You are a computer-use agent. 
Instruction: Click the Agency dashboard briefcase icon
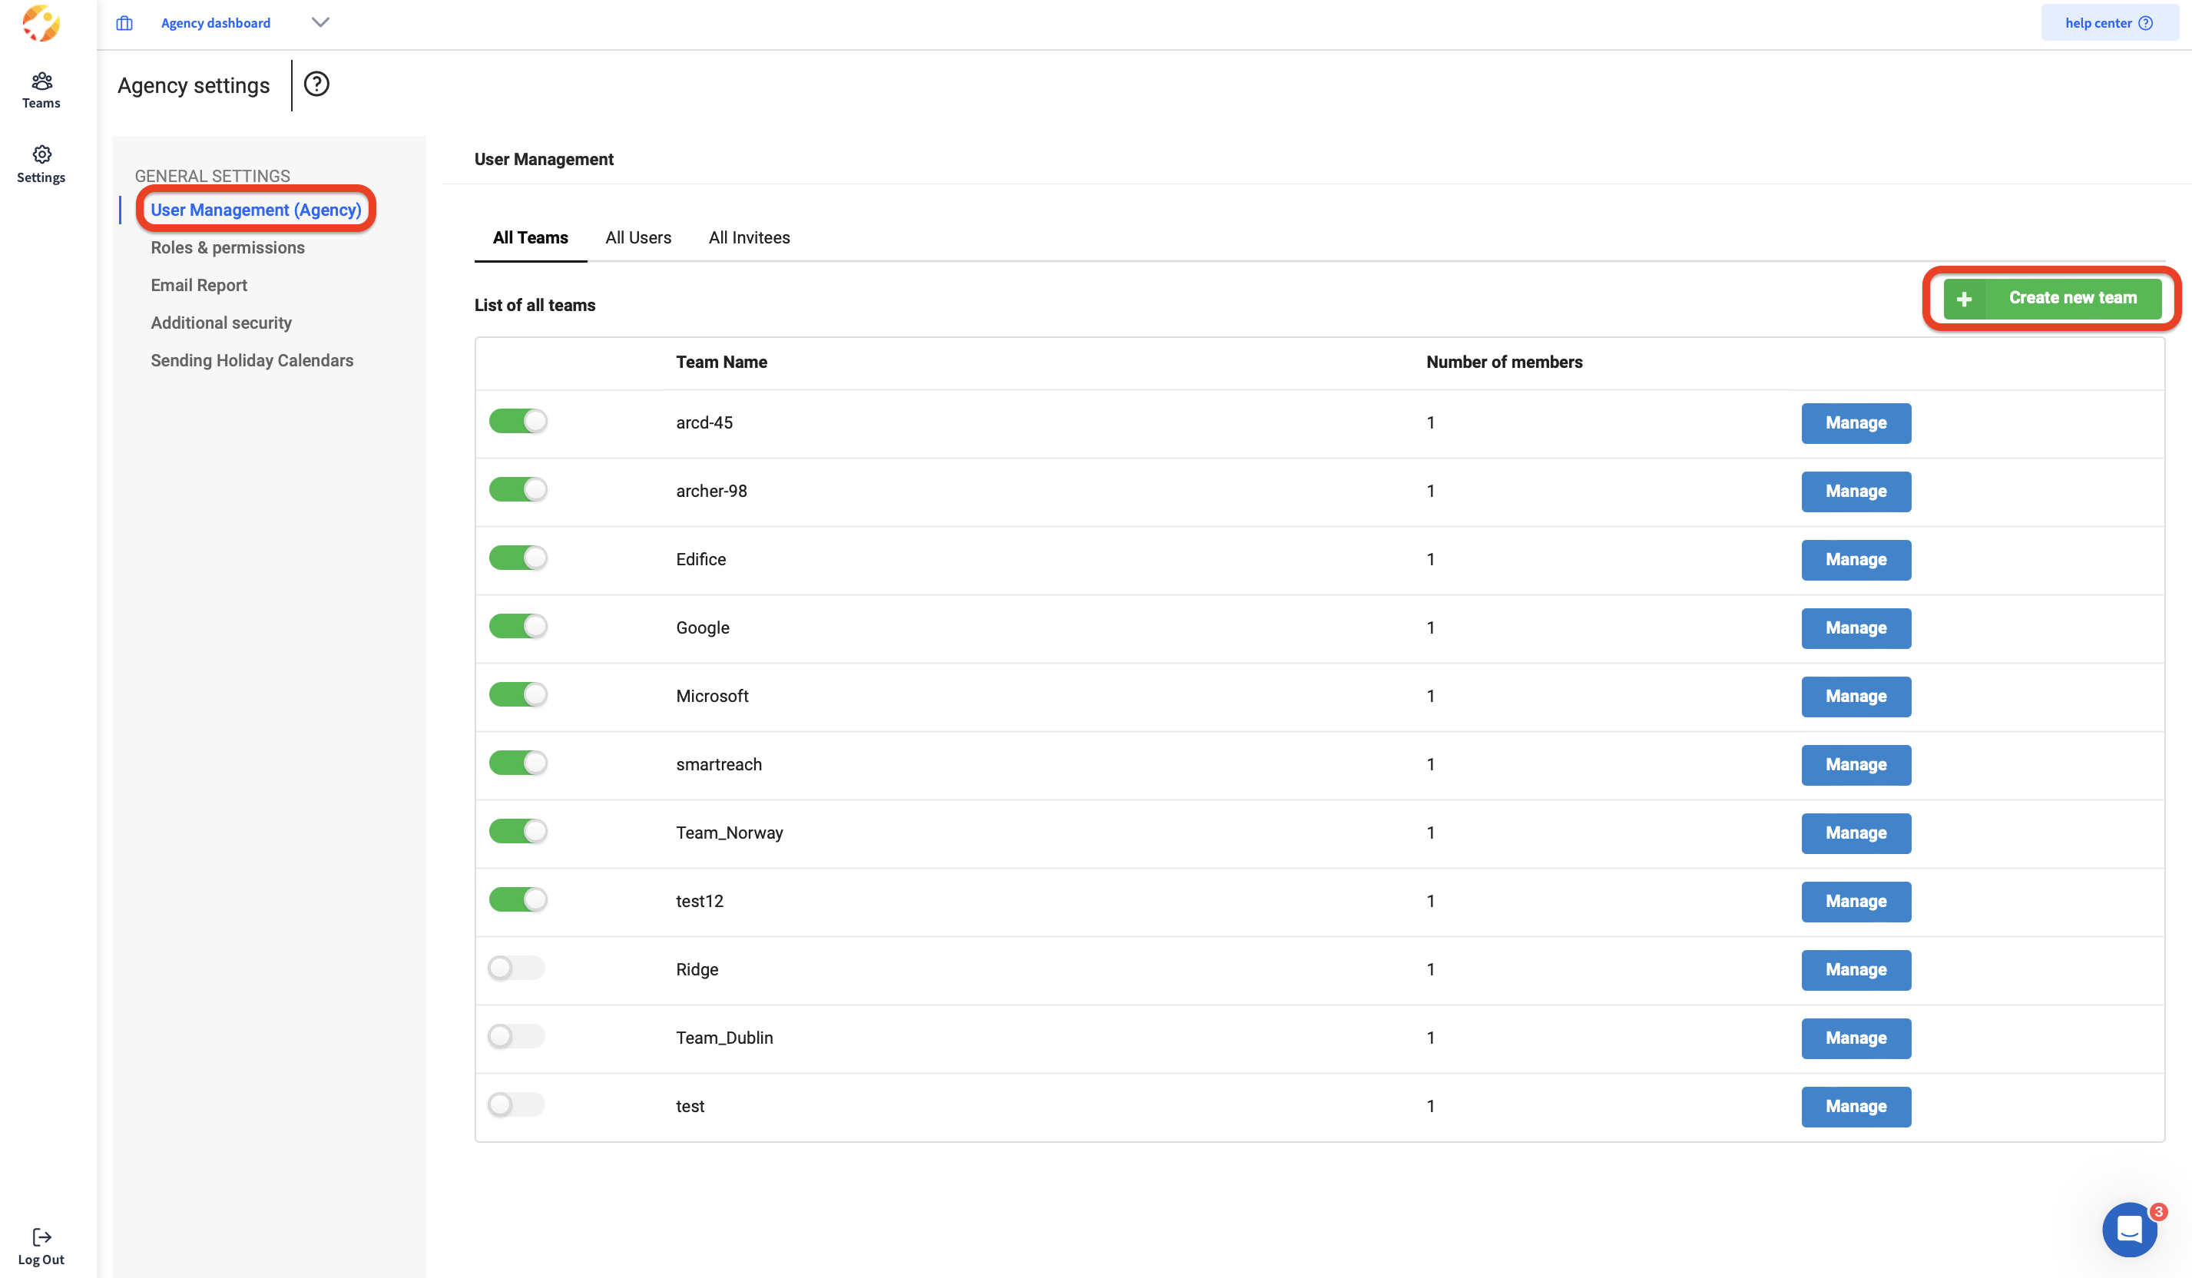tap(124, 24)
